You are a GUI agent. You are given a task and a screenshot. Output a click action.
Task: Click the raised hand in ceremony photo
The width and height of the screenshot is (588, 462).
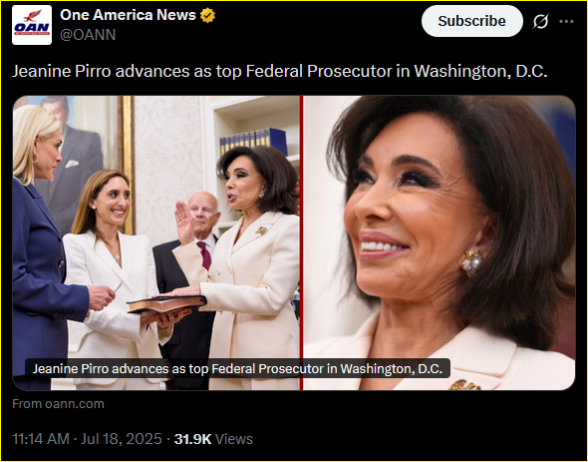(x=184, y=223)
